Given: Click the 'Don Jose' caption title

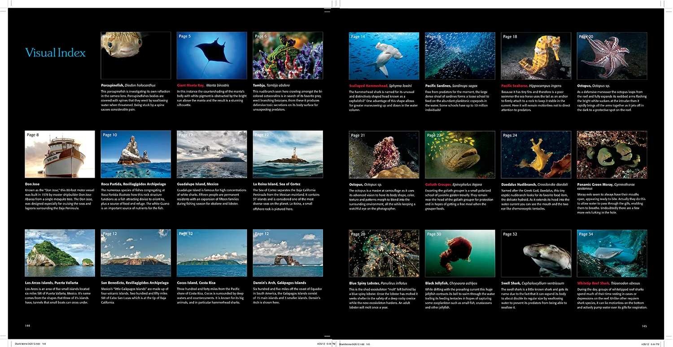Looking at the screenshot, I should coord(32,184).
